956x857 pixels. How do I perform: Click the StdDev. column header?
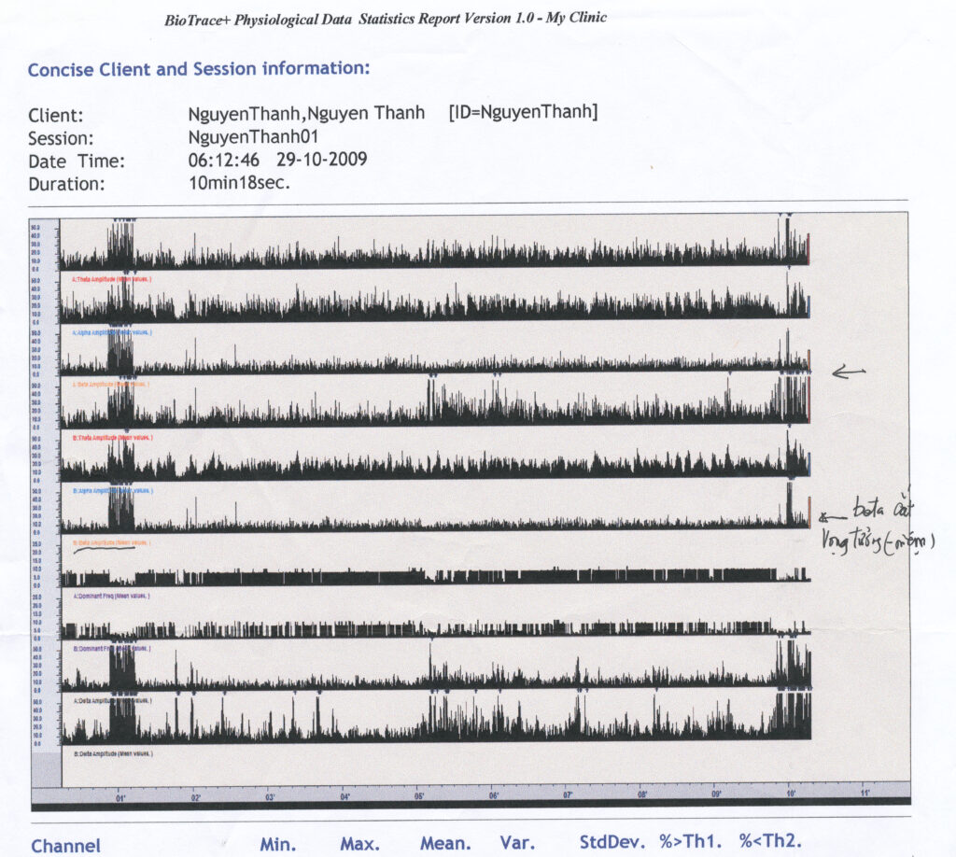[x=612, y=843]
